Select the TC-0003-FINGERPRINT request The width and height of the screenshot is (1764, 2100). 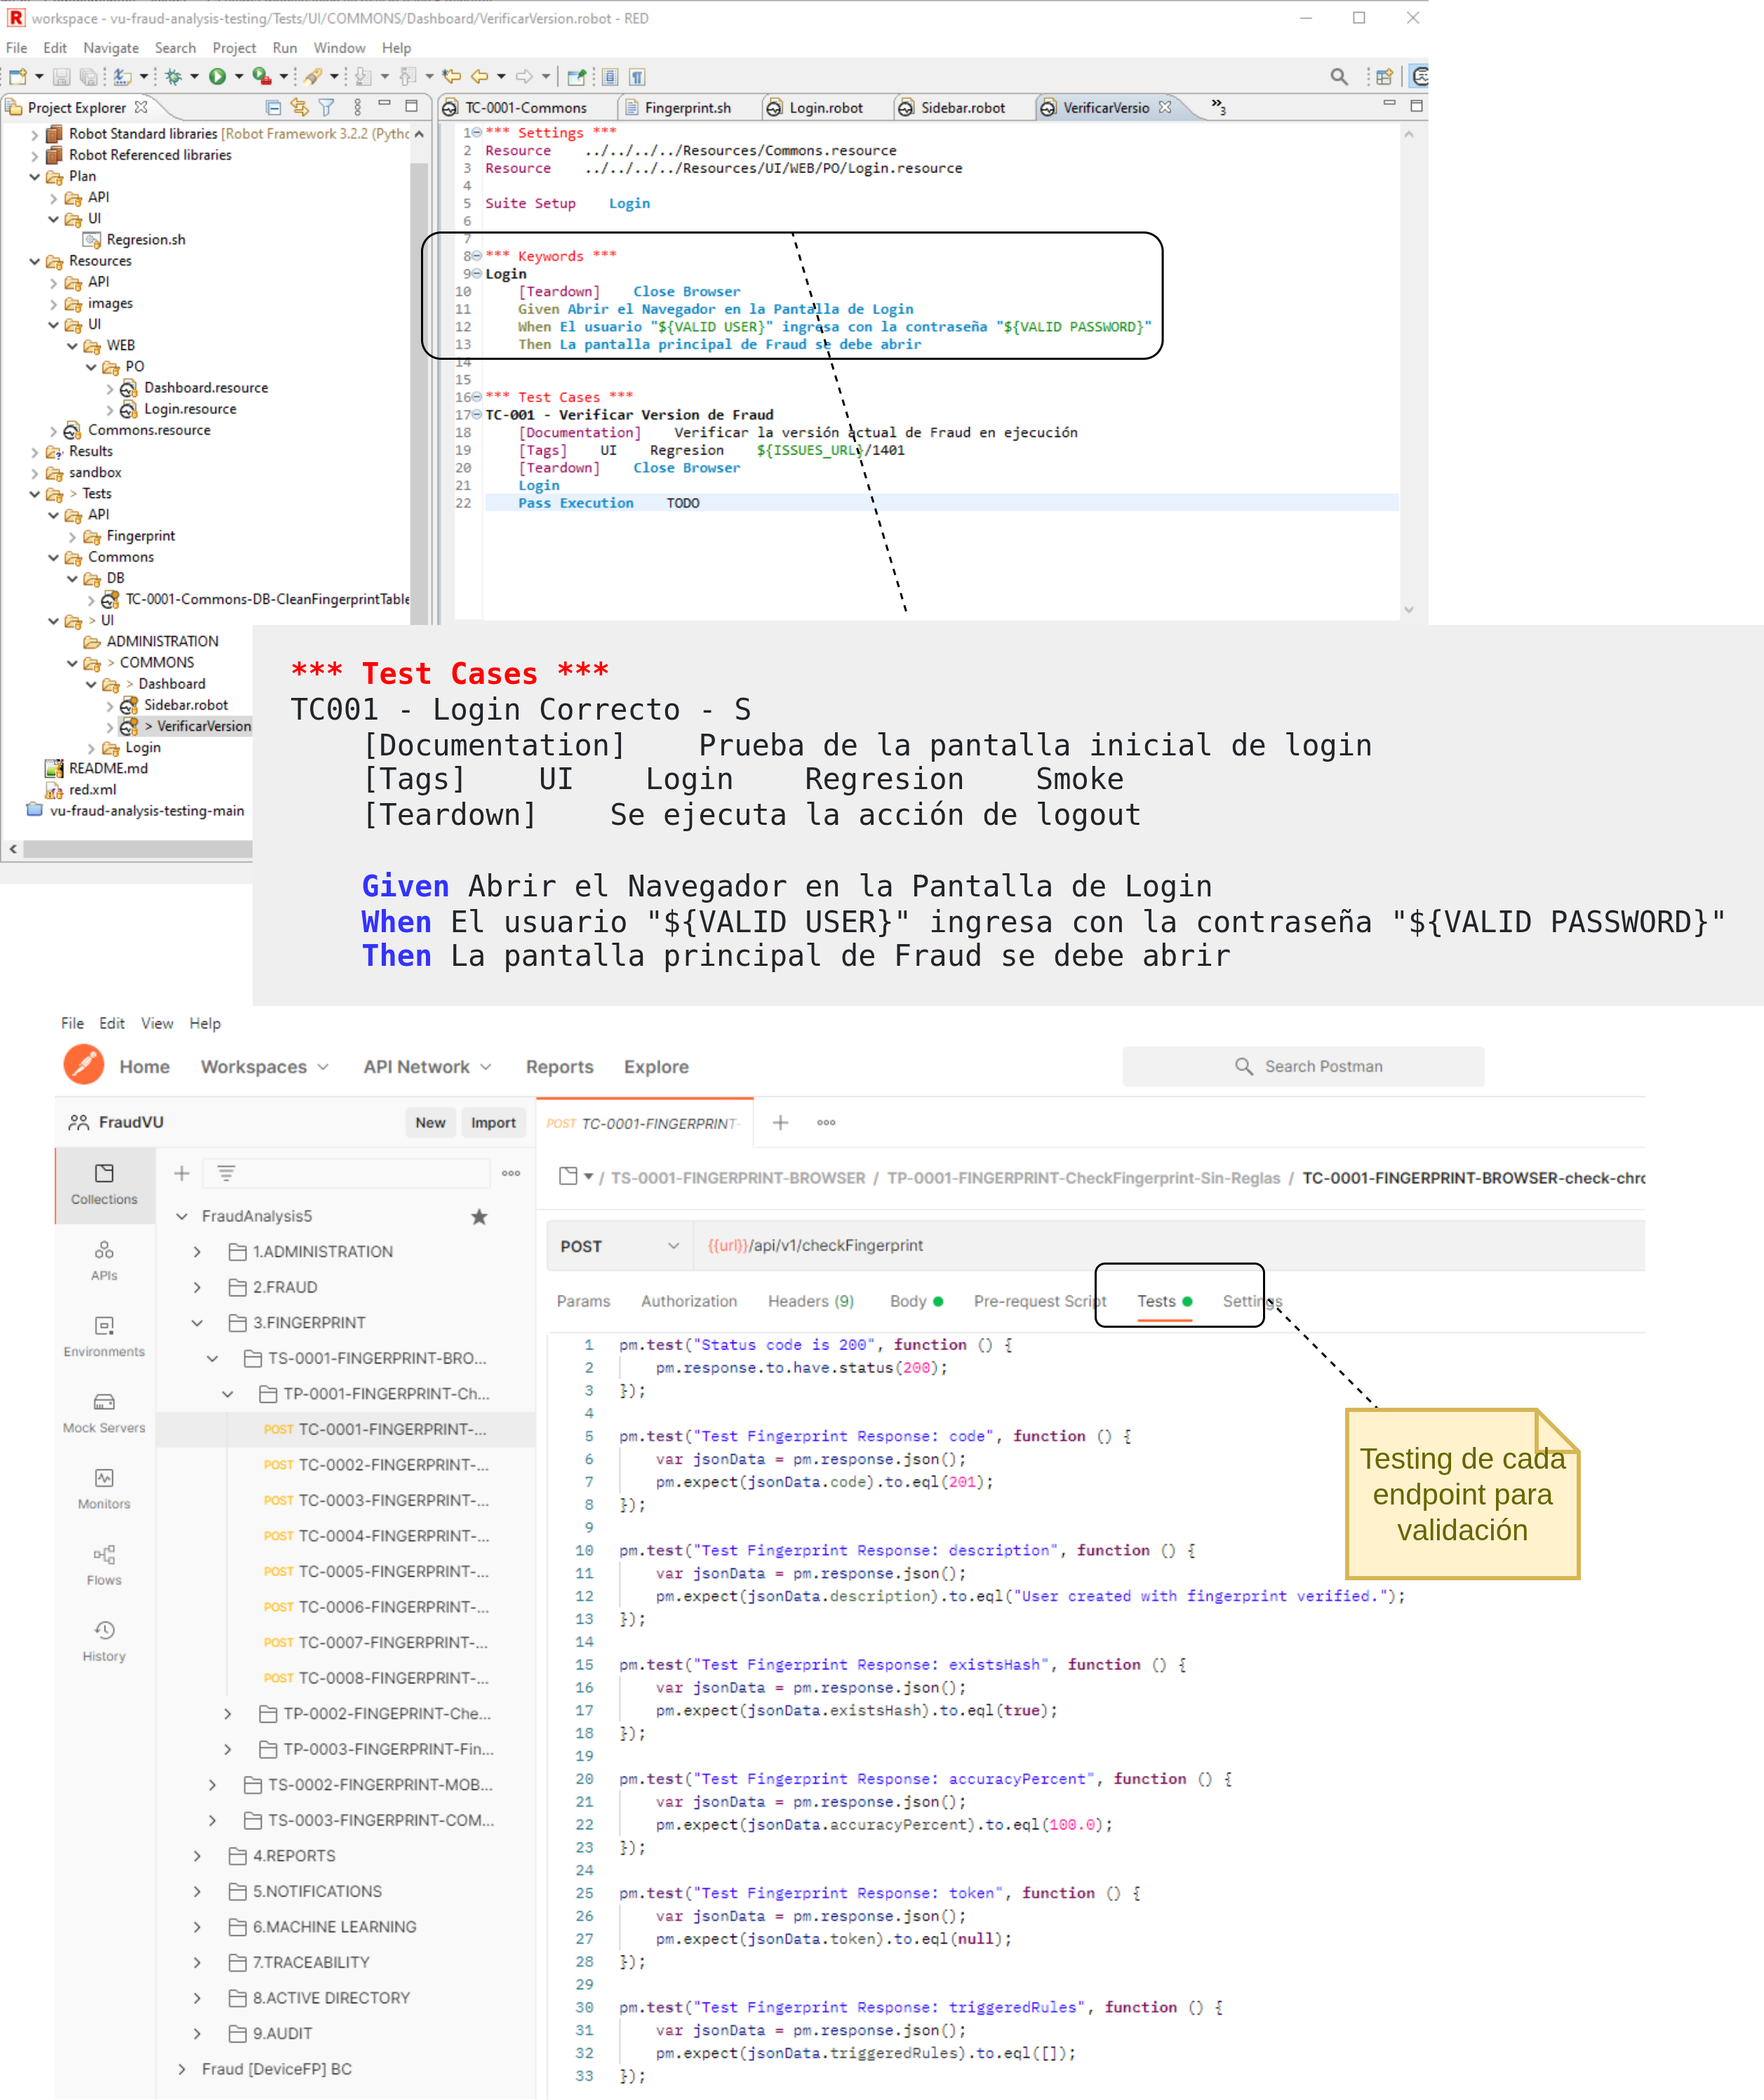pos(392,1500)
